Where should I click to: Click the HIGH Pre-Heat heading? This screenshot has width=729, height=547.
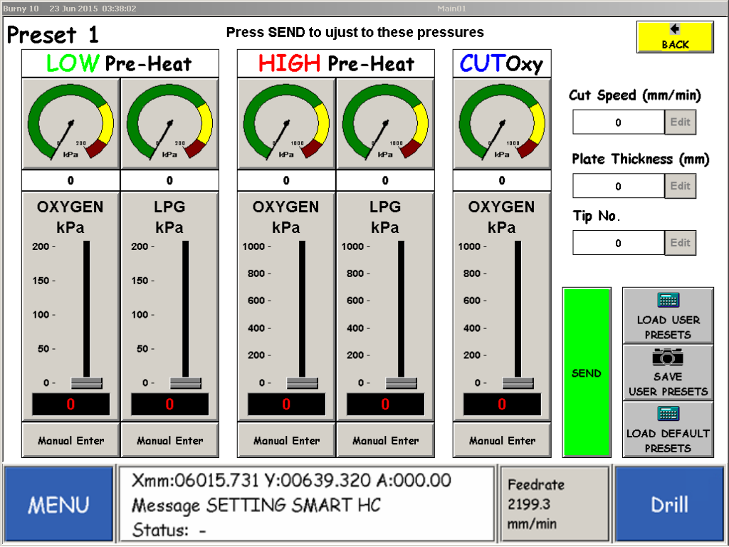pyautogui.click(x=336, y=63)
